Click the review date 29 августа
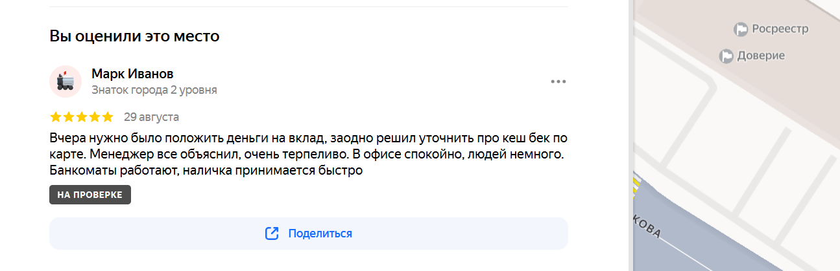 point(151,117)
